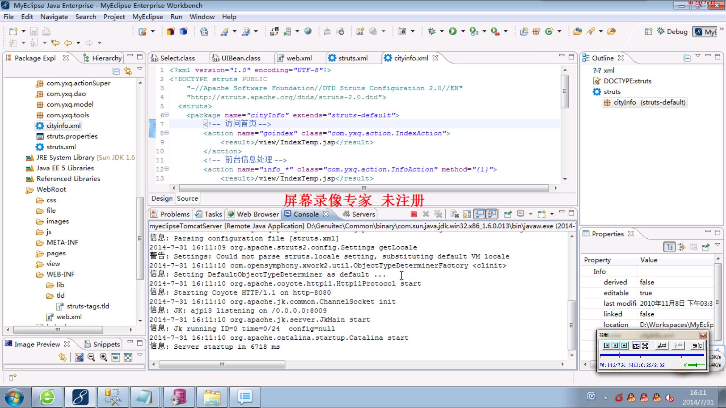The image size is (726, 408).
Task: Switch to the Design editor tab
Action: [x=162, y=198]
